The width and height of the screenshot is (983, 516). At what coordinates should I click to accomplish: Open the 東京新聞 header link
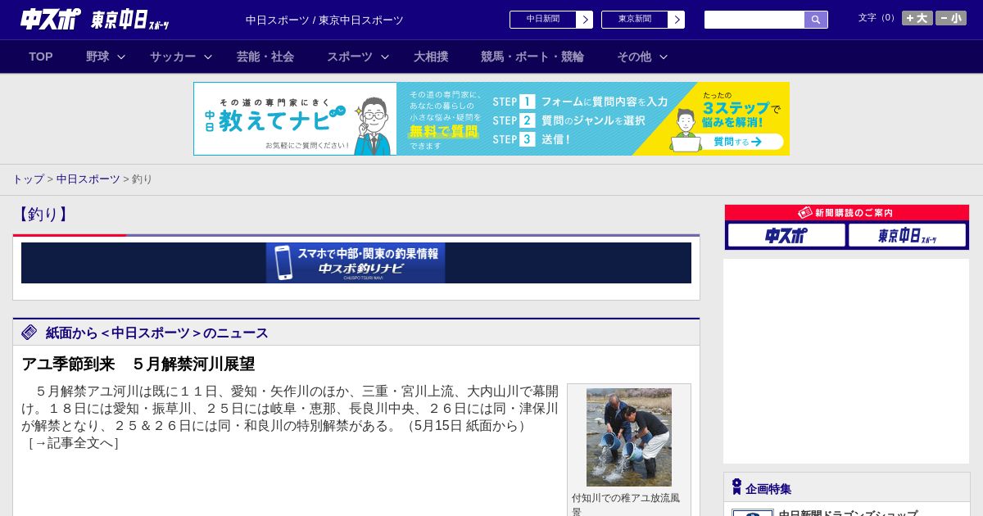click(635, 20)
